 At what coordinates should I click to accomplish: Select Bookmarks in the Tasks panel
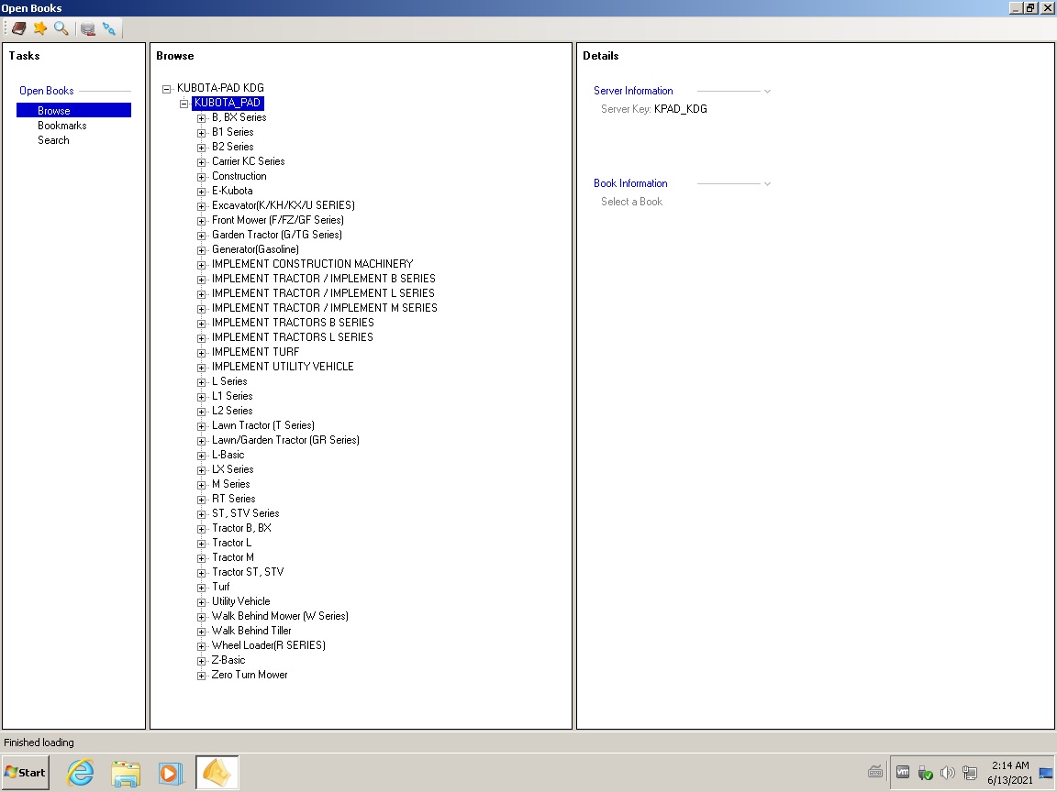[x=62, y=126]
